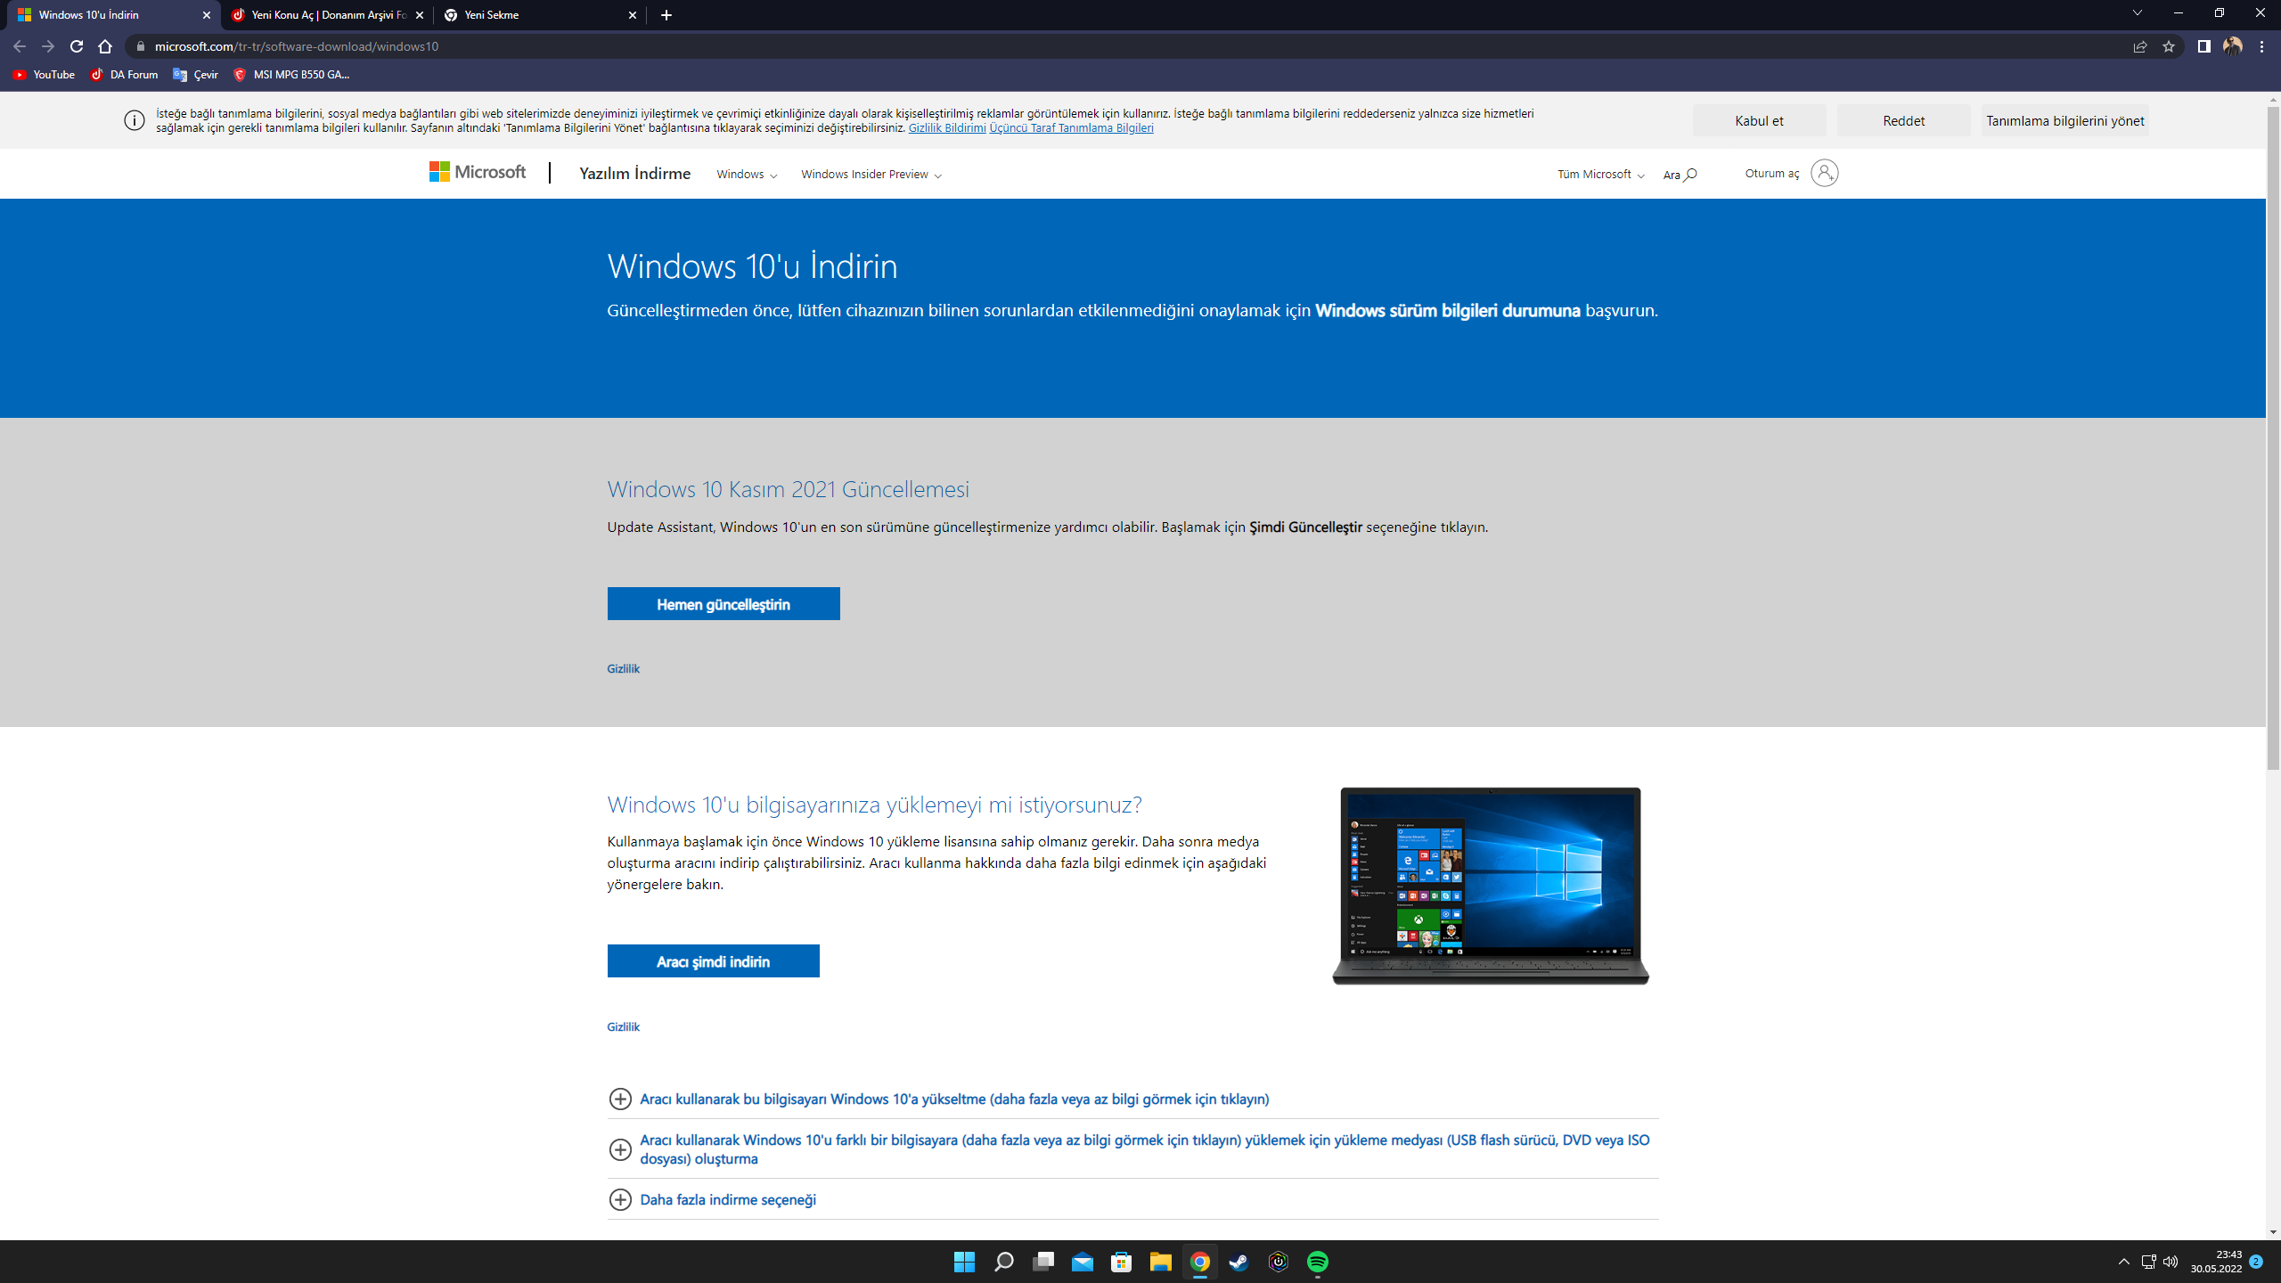Reload the page with the refresh icon
The width and height of the screenshot is (2281, 1283).
pos(77,46)
